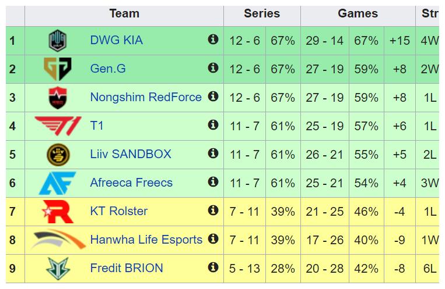Open the Liiv SANDBOX team link
Viewport: 445px width, 289px height.
[x=131, y=154]
